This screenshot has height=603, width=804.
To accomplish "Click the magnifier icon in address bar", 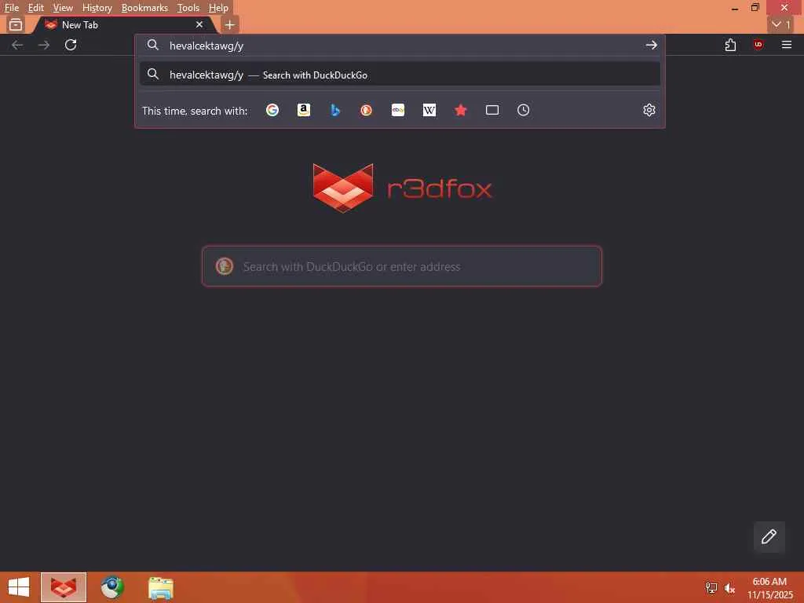I will [x=153, y=45].
